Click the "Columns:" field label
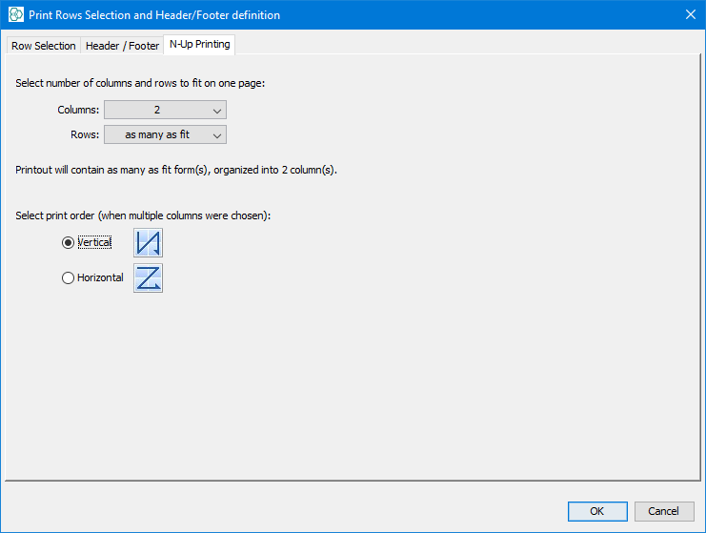Image resolution: width=706 pixels, height=533 pixels. 78,111
